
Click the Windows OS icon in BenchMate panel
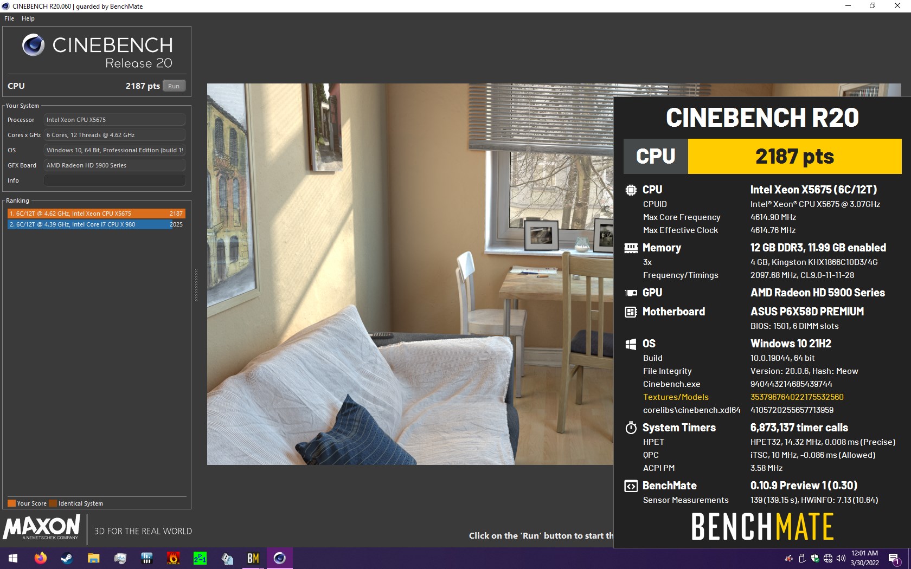(x=631, y=344)
